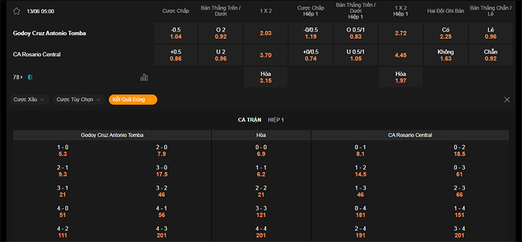Choose draw score 4 - 4 at 201
The height and width of the screenshot is (242, 522).
pyautogui.click(x=262, y=232)
